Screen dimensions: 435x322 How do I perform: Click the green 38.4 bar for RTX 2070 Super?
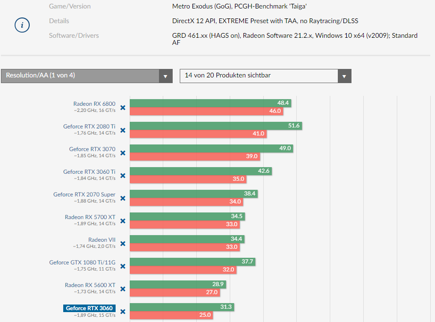(x=193, y=194)
